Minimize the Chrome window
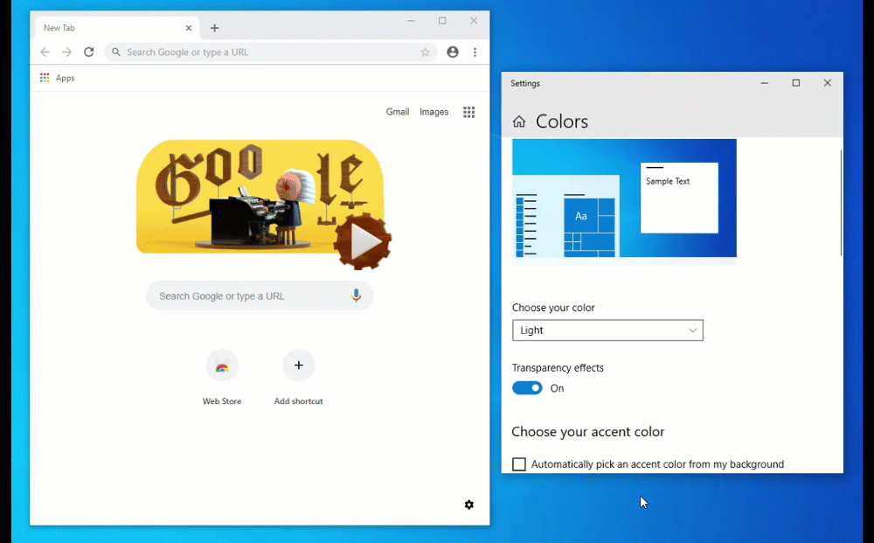The image size is (874, 543). point(411,21)
